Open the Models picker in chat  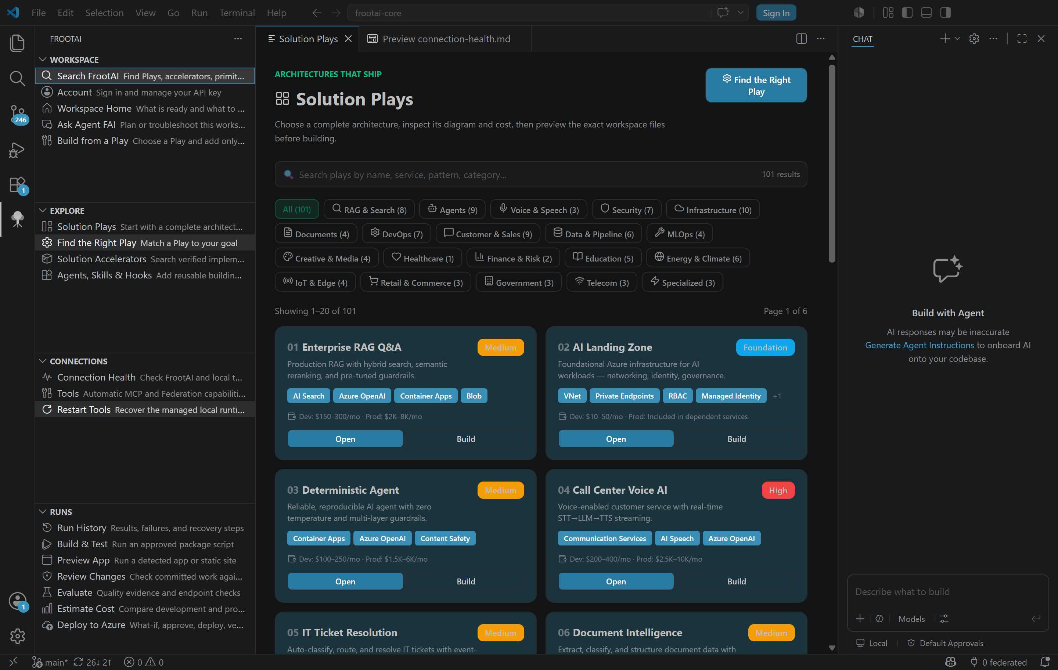911,619
